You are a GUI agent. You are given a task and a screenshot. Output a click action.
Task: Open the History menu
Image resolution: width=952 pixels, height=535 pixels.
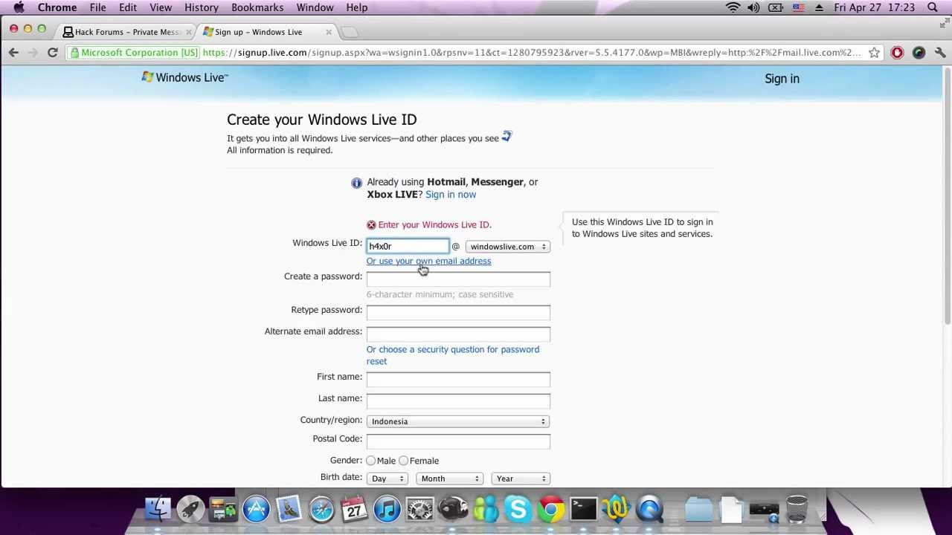click(202, 7)
